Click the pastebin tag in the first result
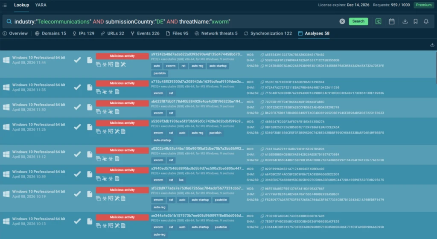 [x=159, y=73]
